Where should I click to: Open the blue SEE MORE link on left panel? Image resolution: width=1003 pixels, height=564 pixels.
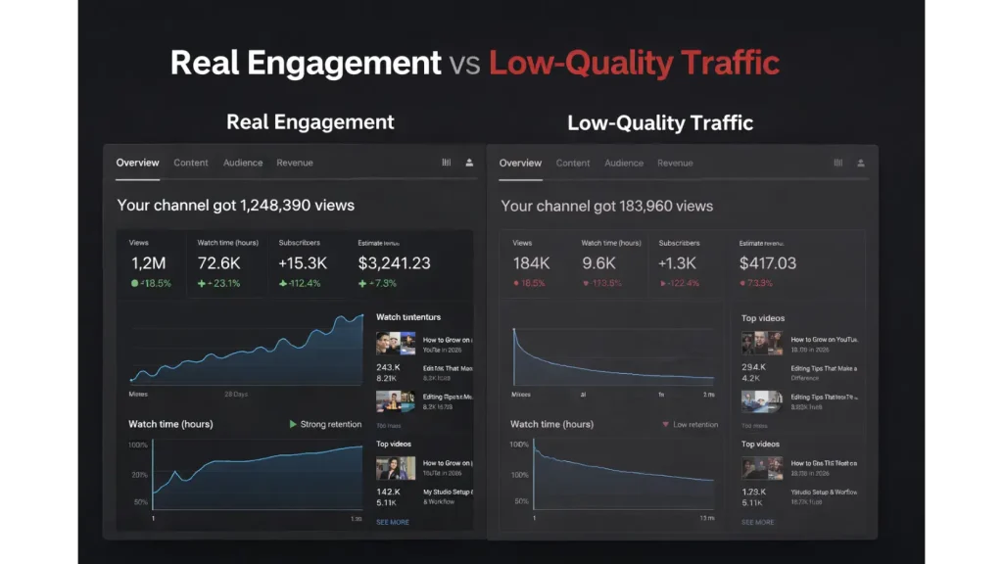pyautogui.click(x=393, y=523)
